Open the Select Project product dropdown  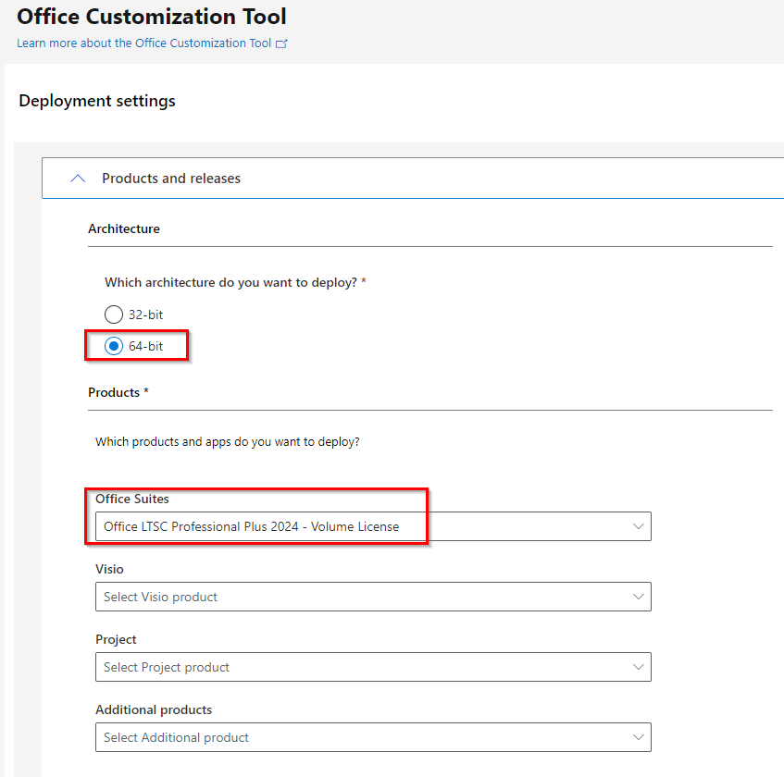[373, 667]
